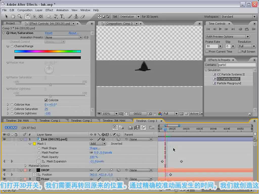Expand the FLoor layer properties
Screen dimensions: 259x194
[21, 179]
